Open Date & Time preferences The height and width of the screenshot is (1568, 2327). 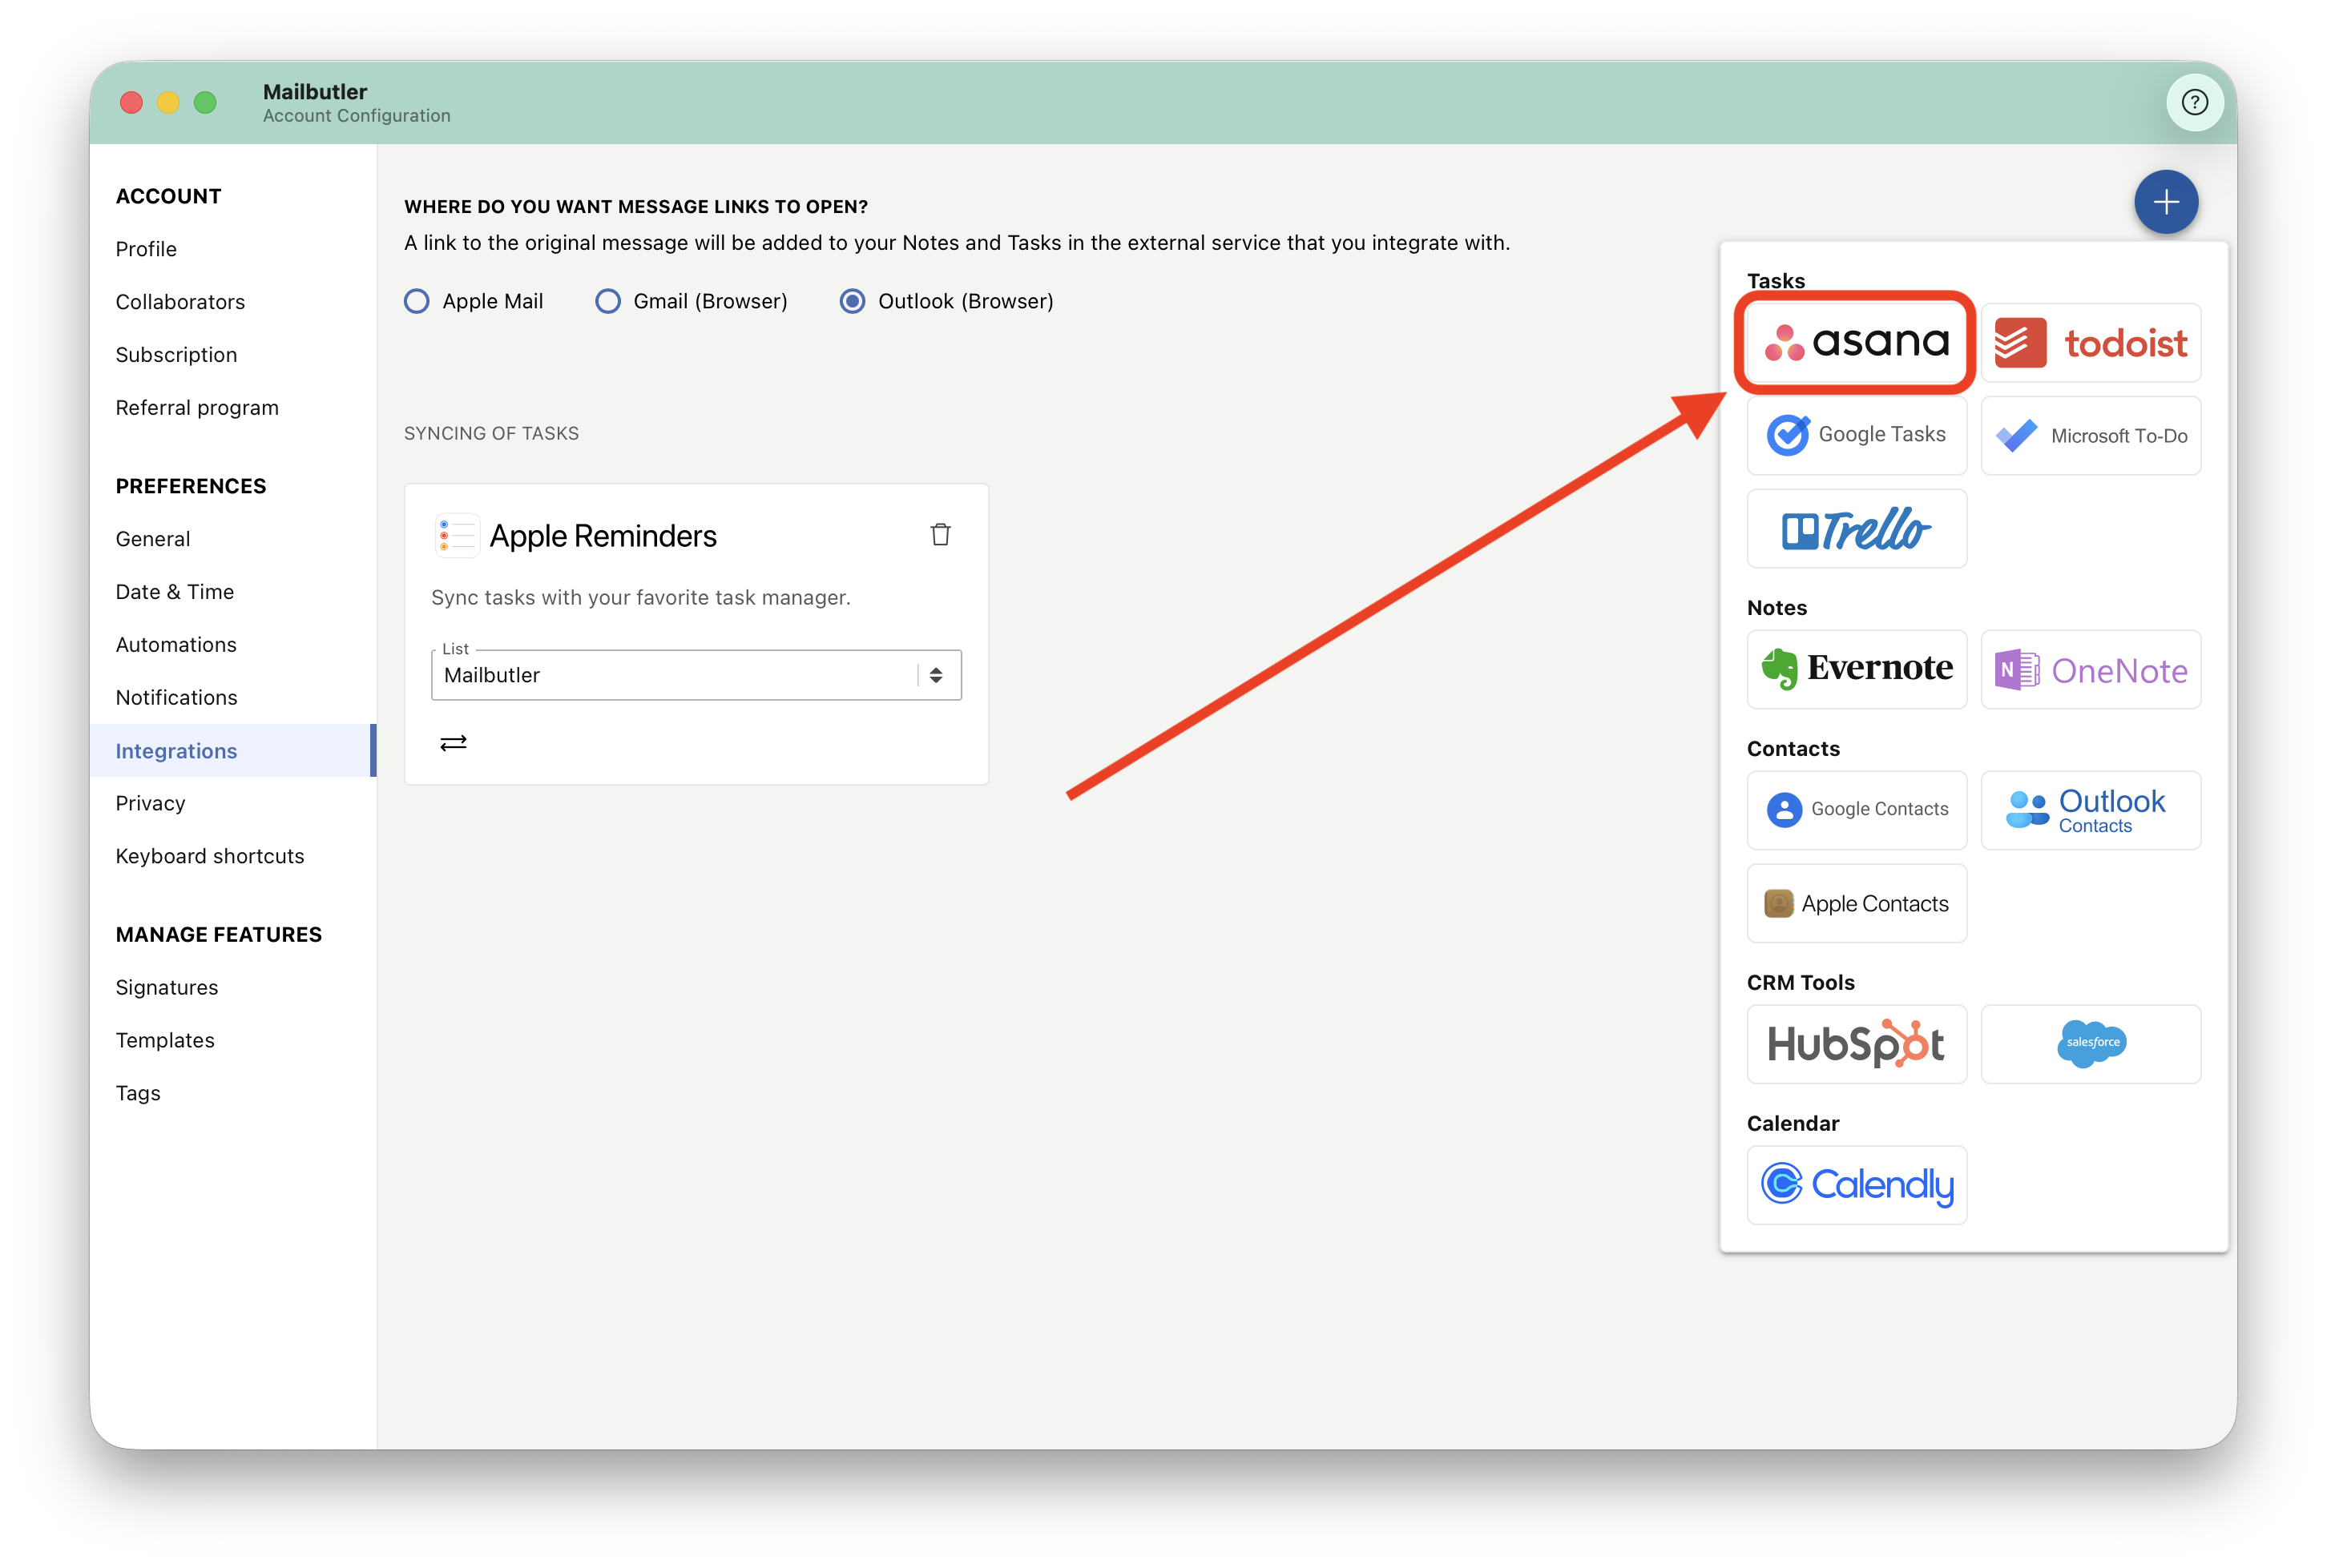(174, 592)
